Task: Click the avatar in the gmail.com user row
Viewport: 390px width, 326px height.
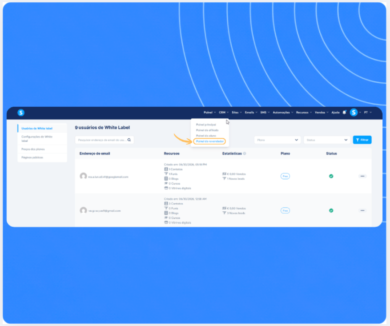Action: coord(83,210)
